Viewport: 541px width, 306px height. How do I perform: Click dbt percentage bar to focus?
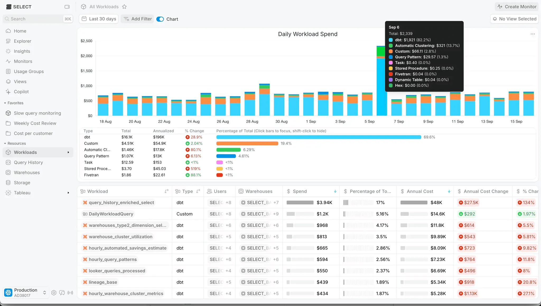[318, 137]
